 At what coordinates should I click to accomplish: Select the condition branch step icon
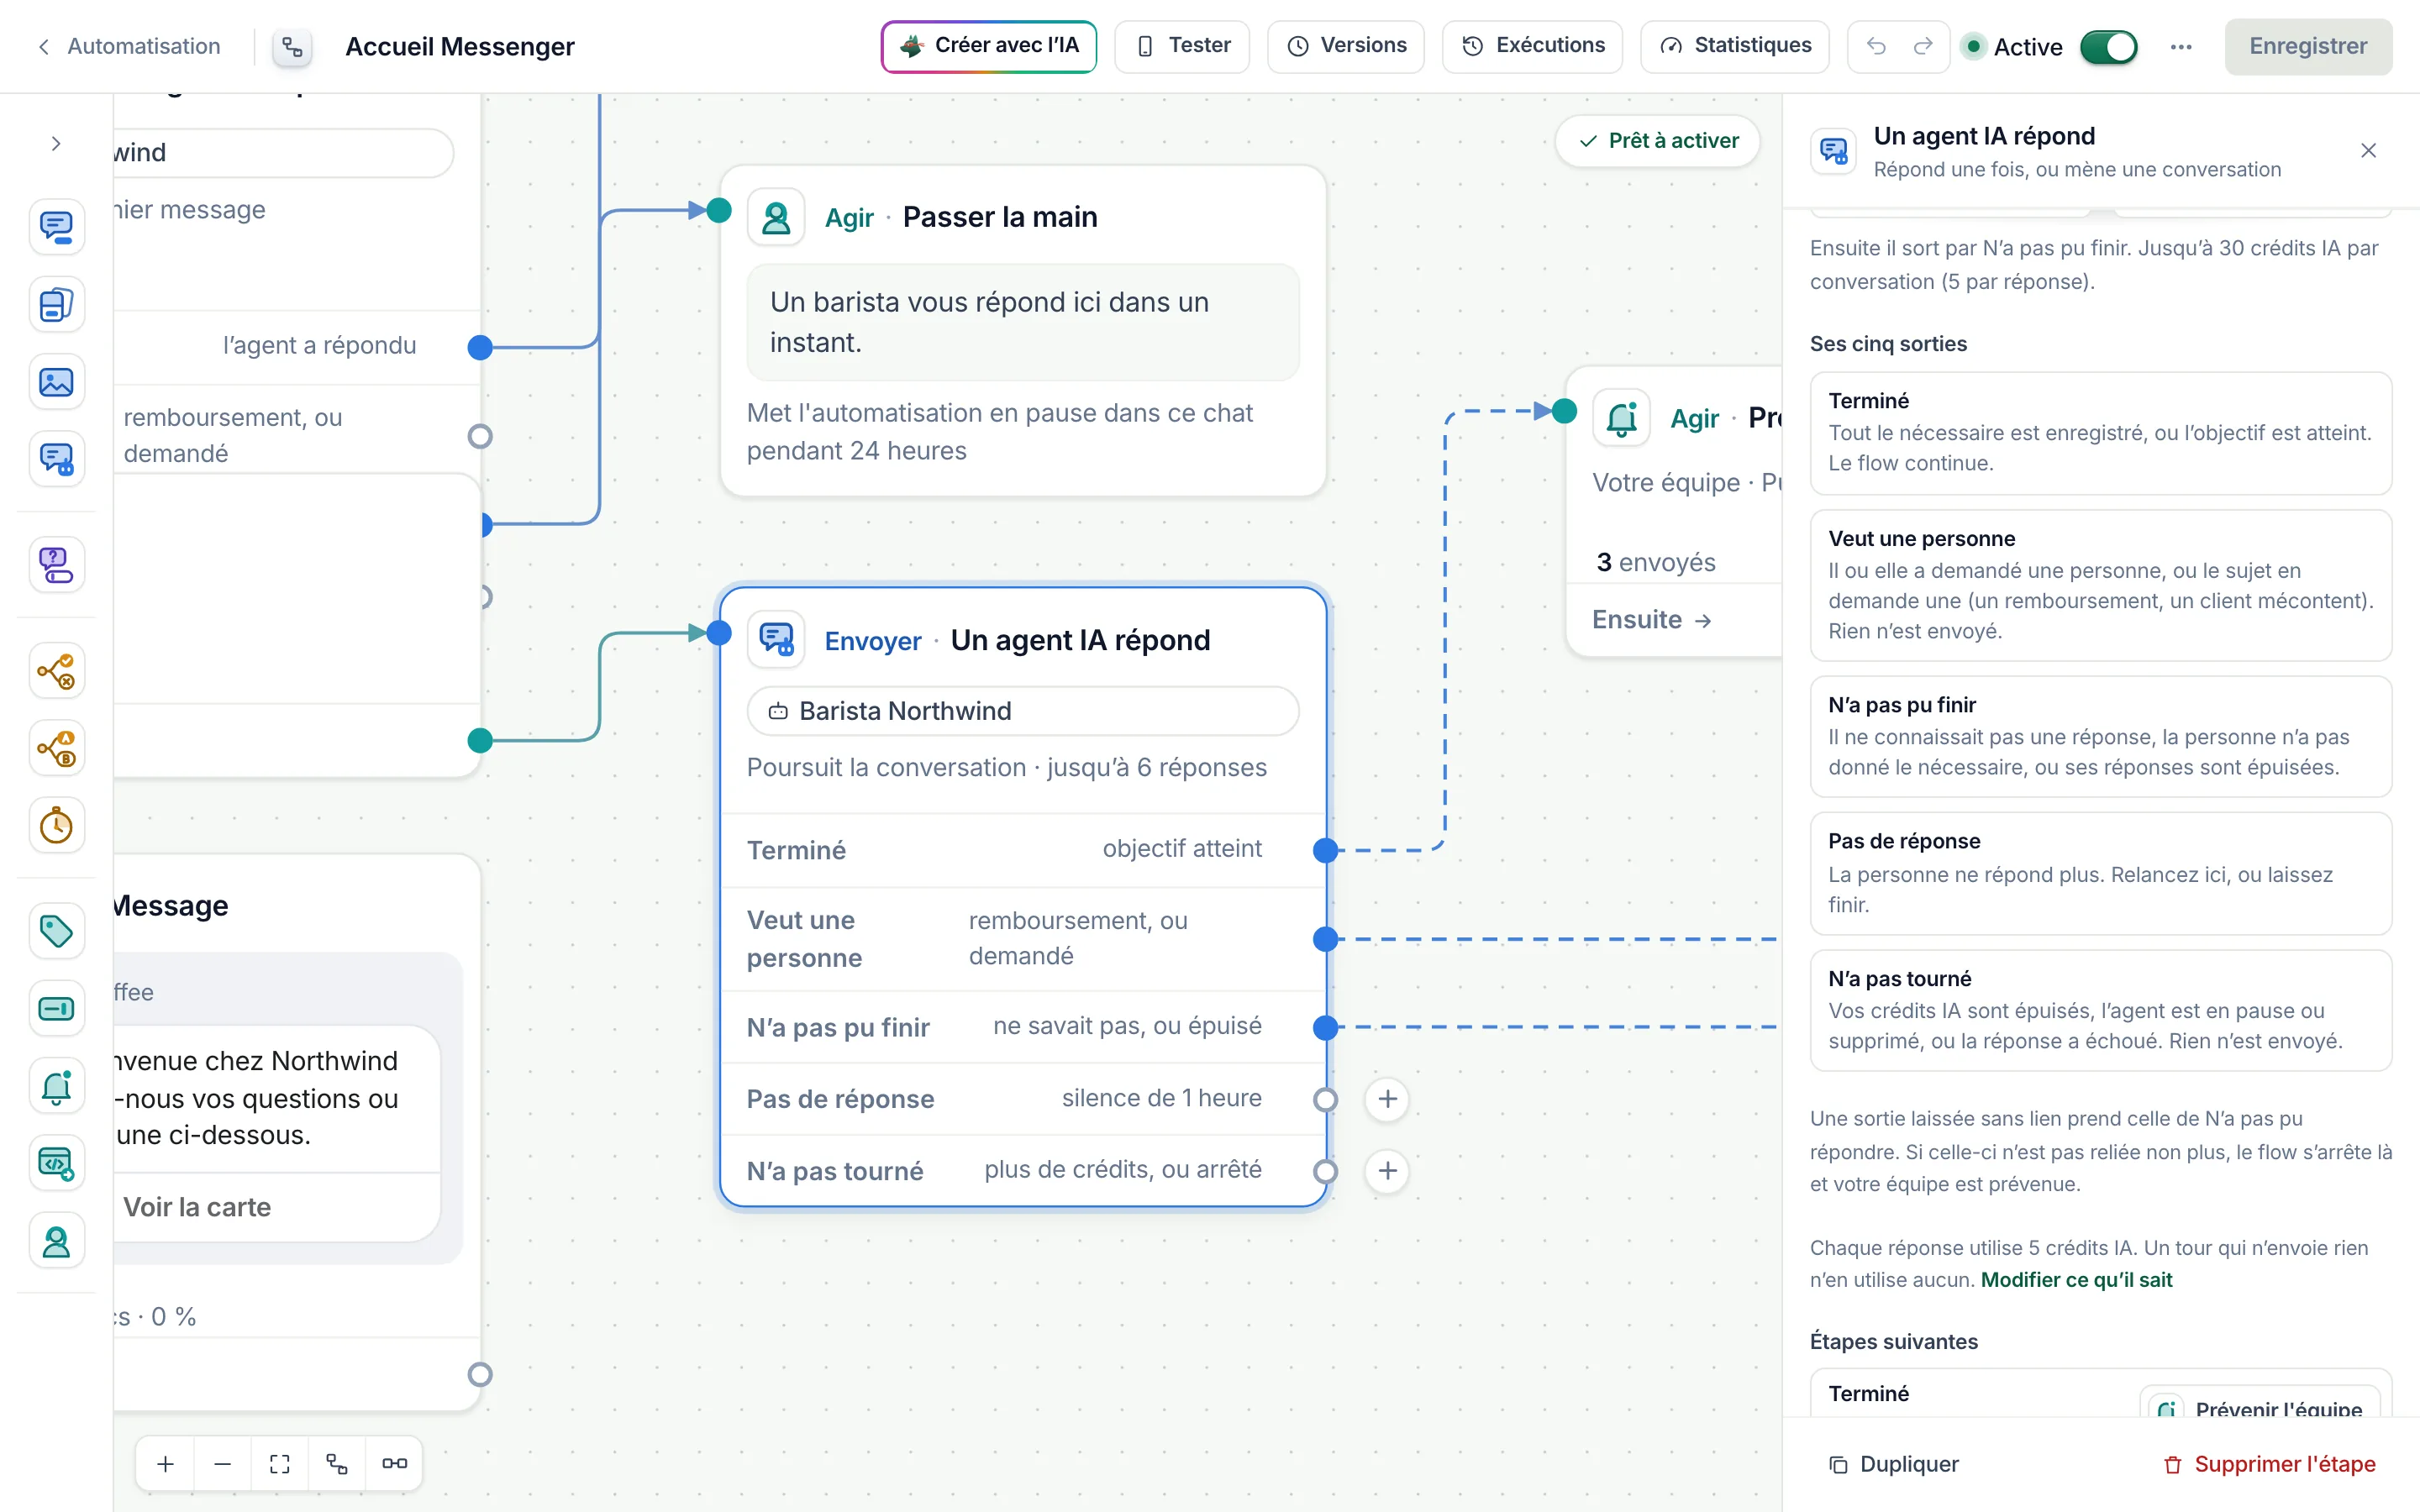point(56,671)
